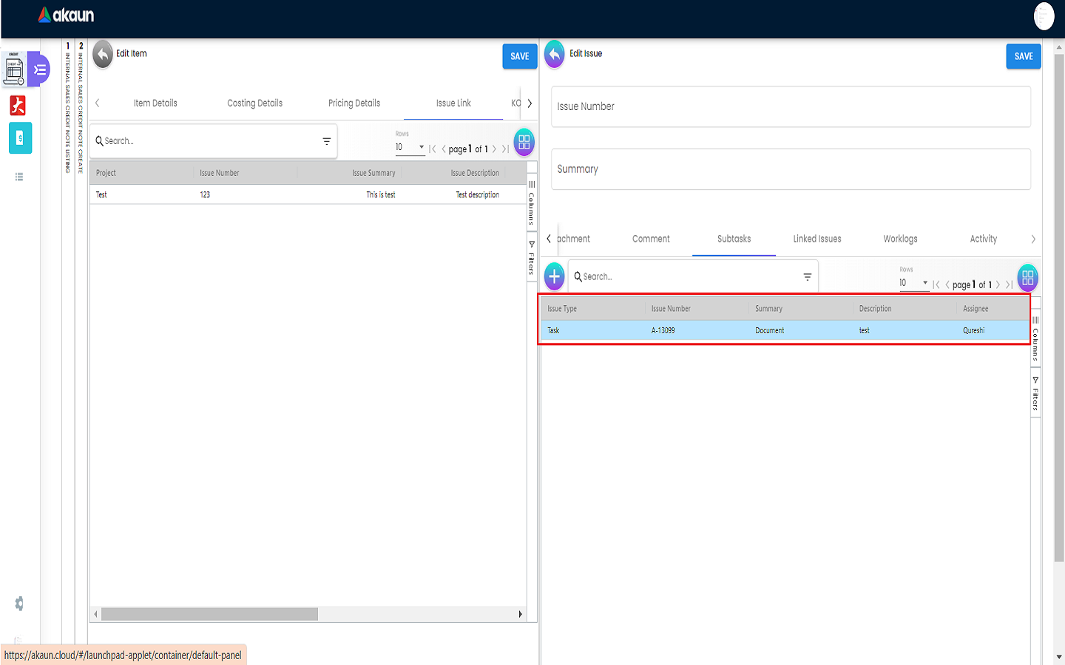Viewport: 1065px width, 665px height.
Task: Click the back arrow beside Edit Item
Action: point(103,54)
